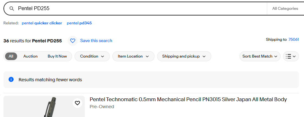Click the blue info icon in results notice

coord(11,80)
